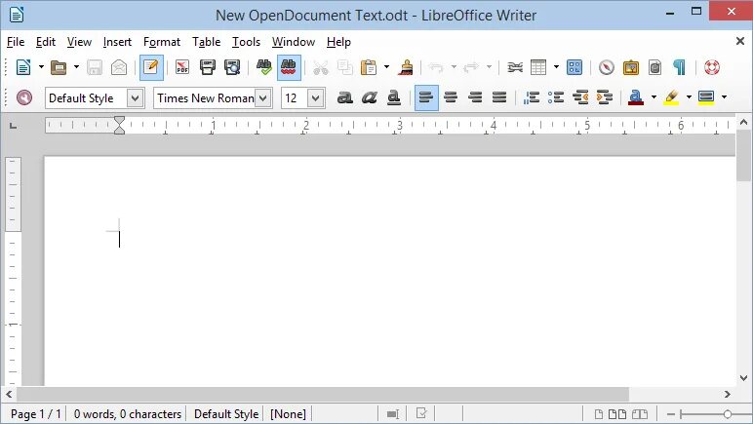Open the Paste options dropdown arrow
The image size is (753, 424).
click(x=386, y=67)
